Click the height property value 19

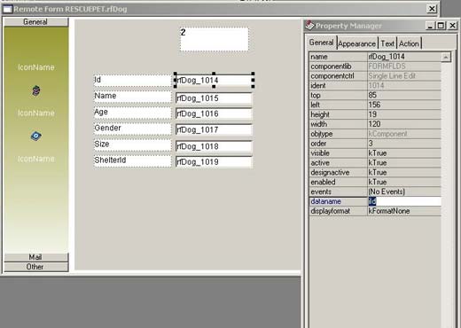coord(404,114)
